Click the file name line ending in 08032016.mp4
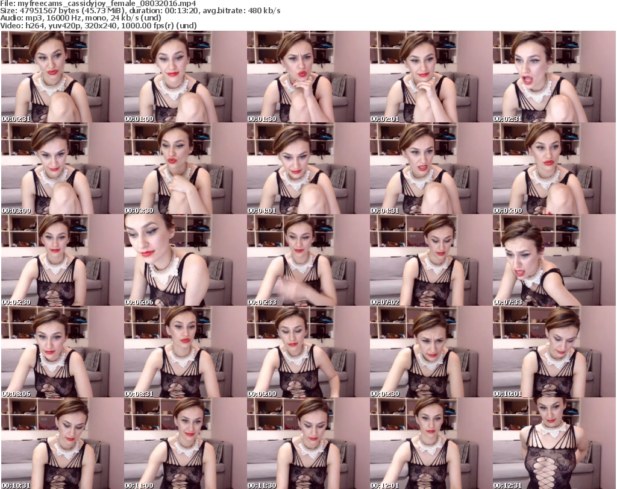 click(98, 3)
